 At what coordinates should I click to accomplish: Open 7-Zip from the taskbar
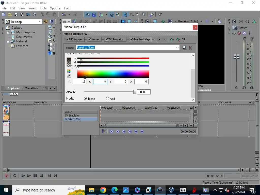pyautogui.click(x=183, y=190)
